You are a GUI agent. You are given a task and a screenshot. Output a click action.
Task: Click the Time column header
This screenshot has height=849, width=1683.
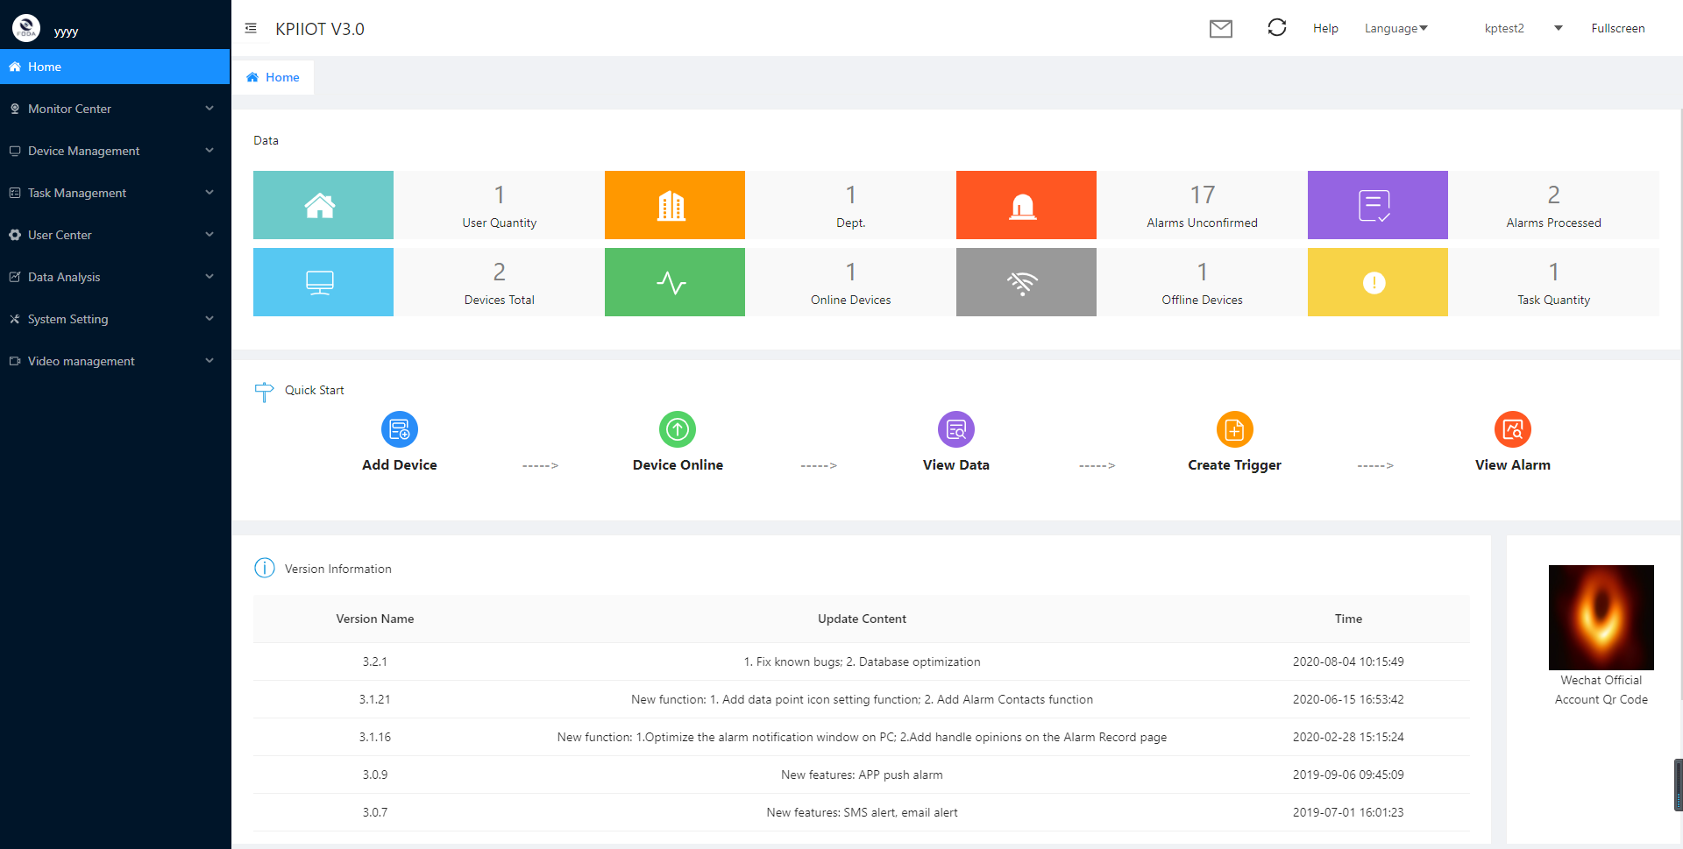tap(1348, 619)
